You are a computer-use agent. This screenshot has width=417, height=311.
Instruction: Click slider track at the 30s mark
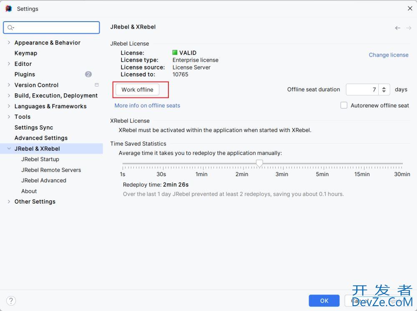[x=163, y=164]
